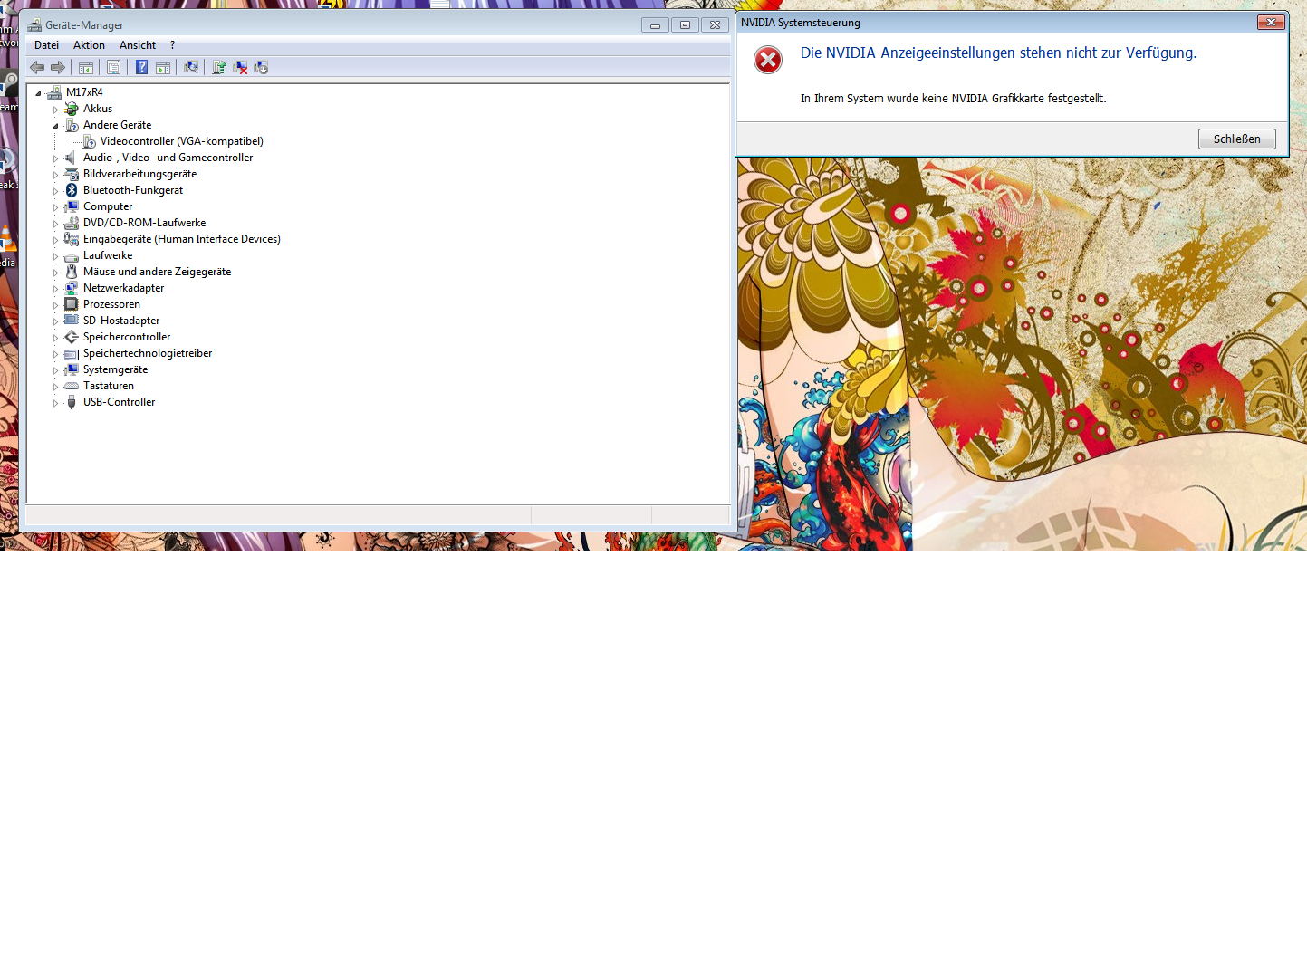Expand the Laufwerke node
Viewport: 1307px width, 978px height.
tap(55, 256)
